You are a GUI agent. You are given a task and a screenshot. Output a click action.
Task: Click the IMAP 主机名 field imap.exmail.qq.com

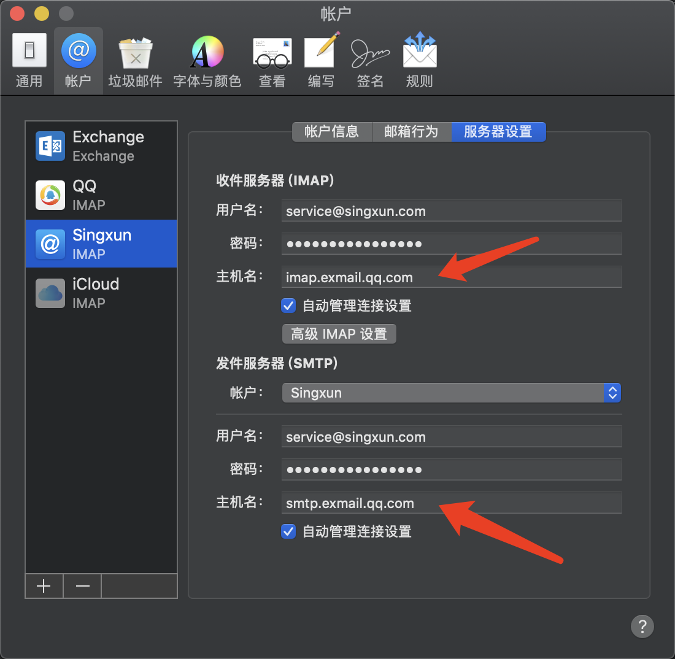click(451, 277)
